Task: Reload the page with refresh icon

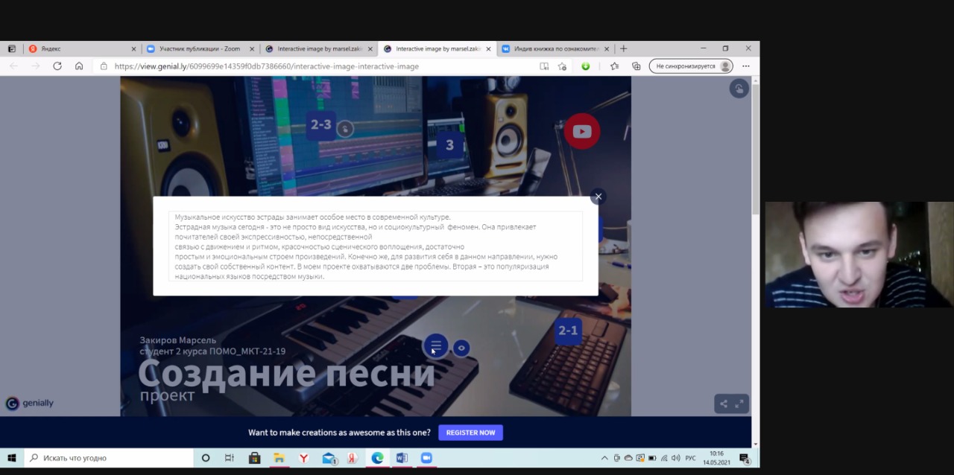Action: point(57,66)
